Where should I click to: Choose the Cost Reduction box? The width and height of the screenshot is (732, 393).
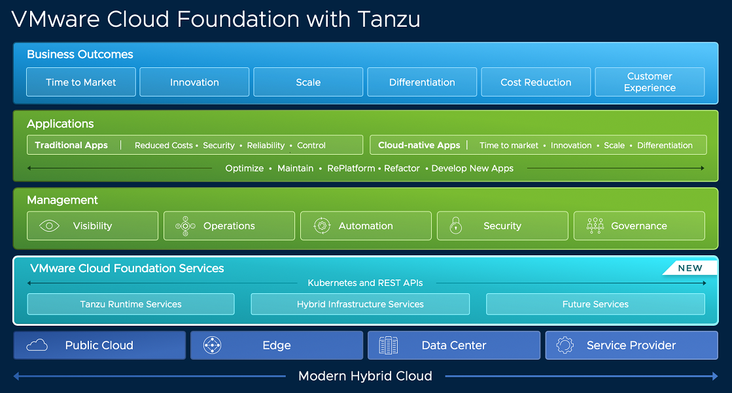[x=536, y=82]
